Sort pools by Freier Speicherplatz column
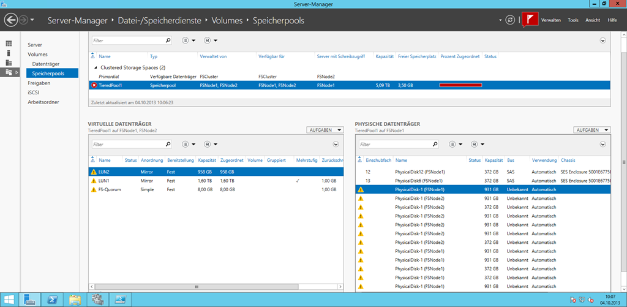Viewport: 627px width, 307px height. click(417, 56)
